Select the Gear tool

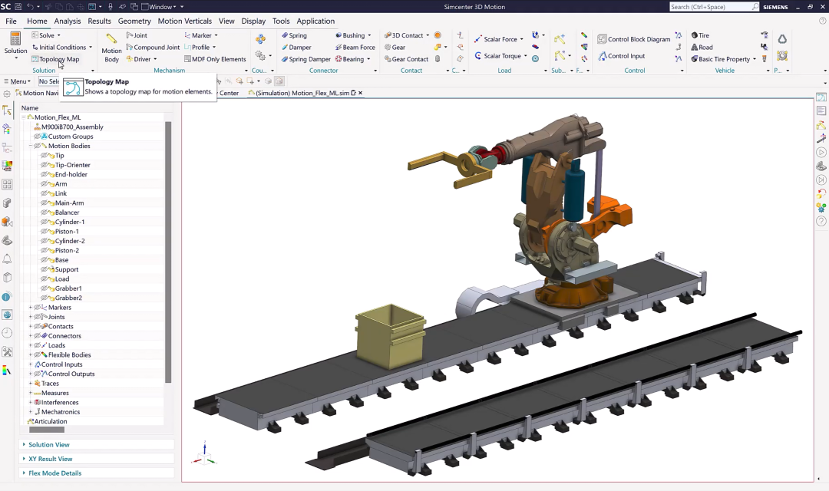pyautogui.click(x=395, y=47)
